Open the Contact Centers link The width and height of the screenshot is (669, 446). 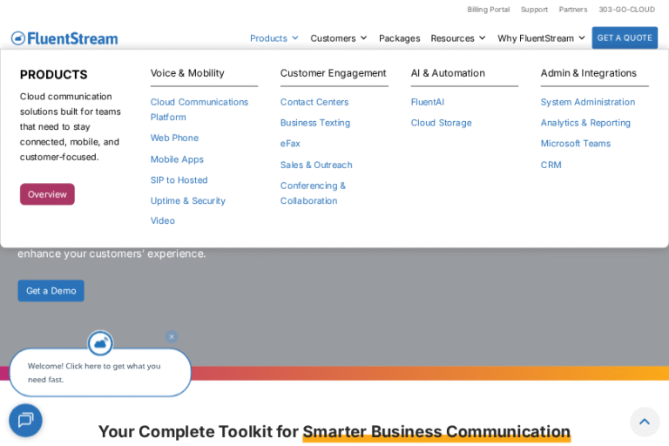coord(314,102)
